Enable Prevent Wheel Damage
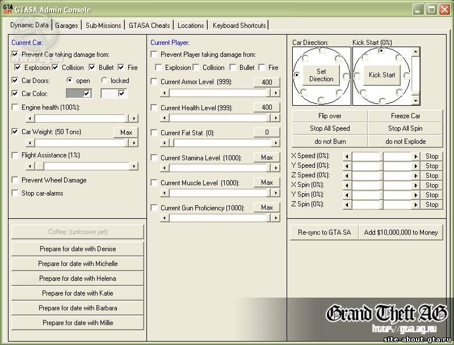Viewport: 454px width, 345px height. click(15, 180)
